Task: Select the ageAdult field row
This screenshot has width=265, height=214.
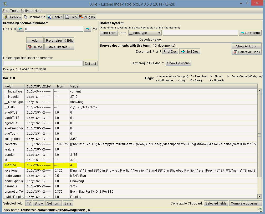Action: (x=130, y=123)
